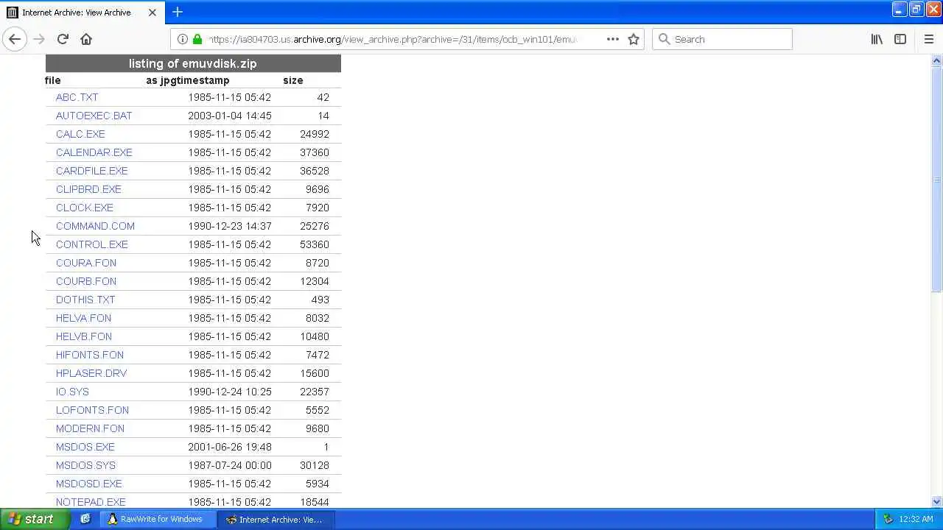Open MODERN.FON link
This screenshot has width=943, height=530.
click(x=90, y=428)
